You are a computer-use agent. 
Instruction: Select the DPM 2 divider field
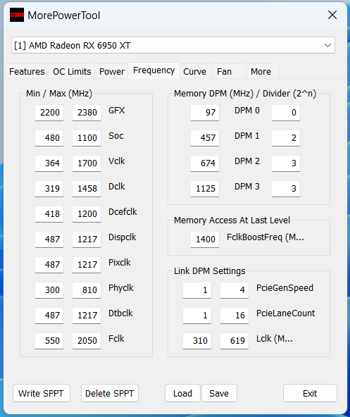click(x=286, y=163)
